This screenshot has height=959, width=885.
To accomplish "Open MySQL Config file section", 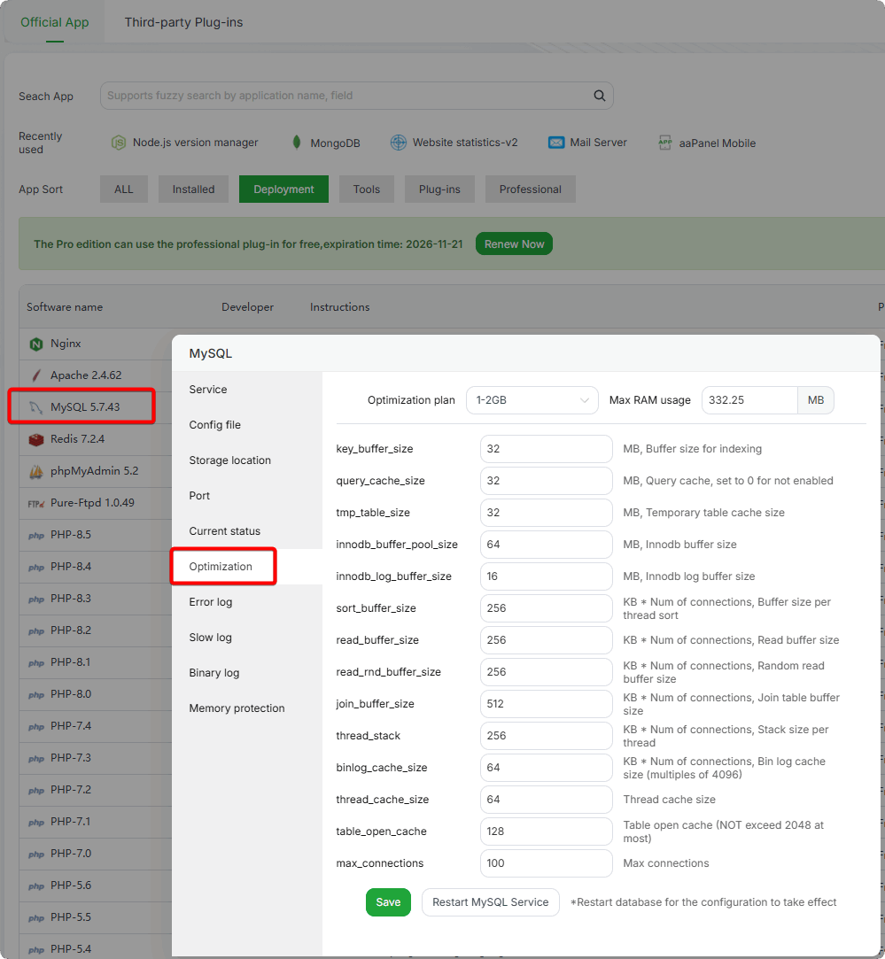I will (x=246, y=425).
